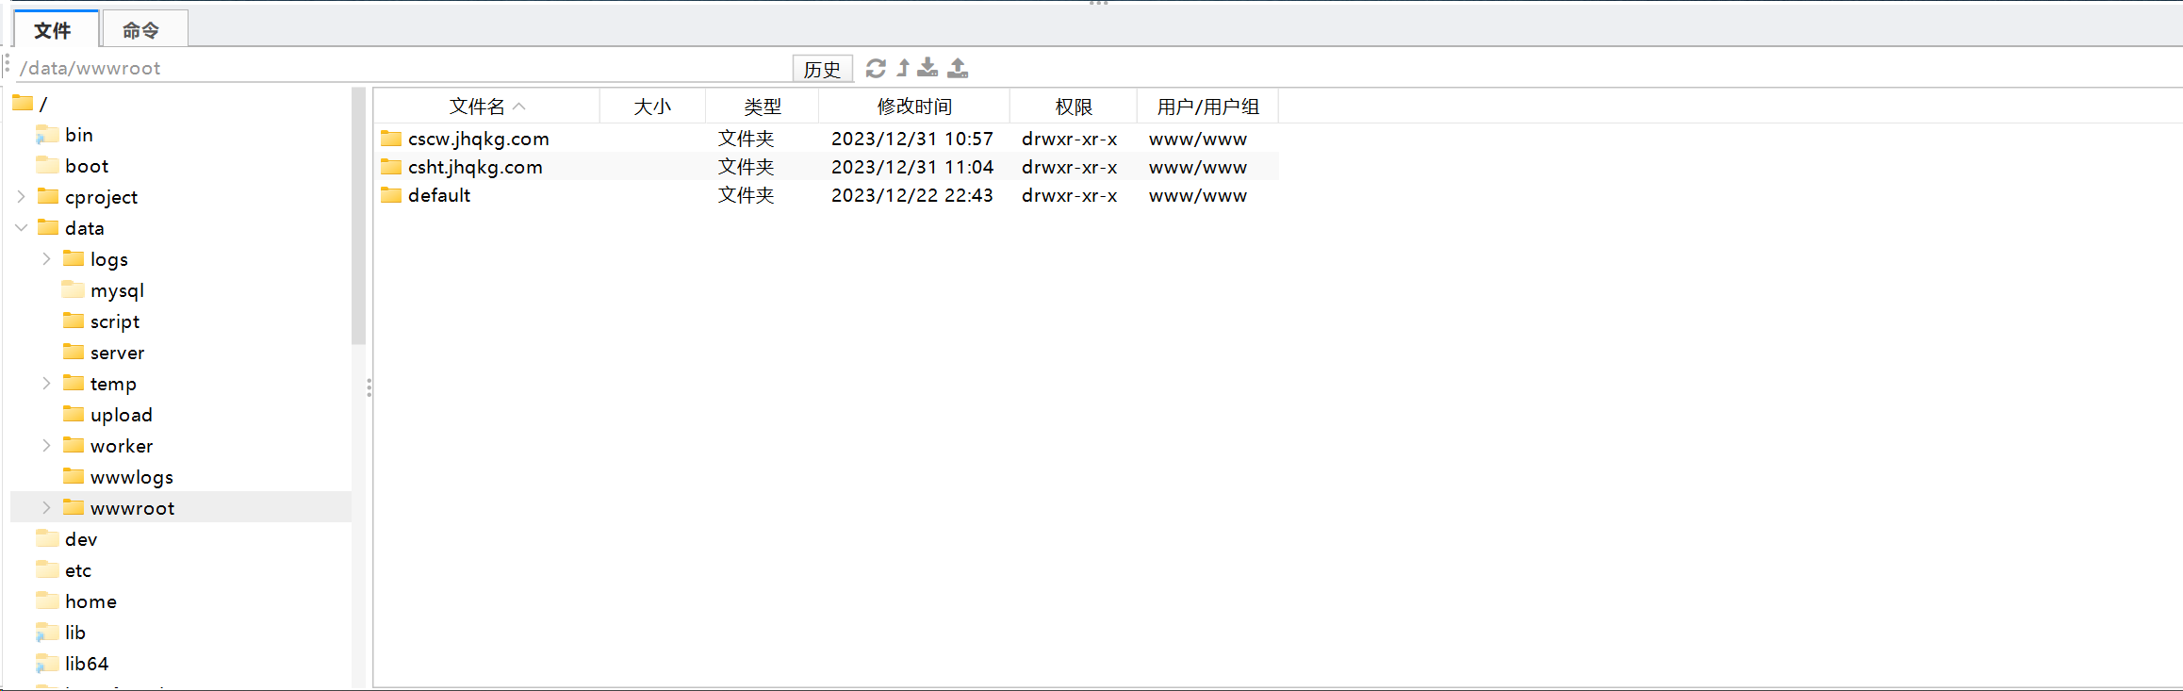Select the temp folder in tree
The width and height of the screenshot is (2183, 691).
pyautogui.click(x=99, y=384)
